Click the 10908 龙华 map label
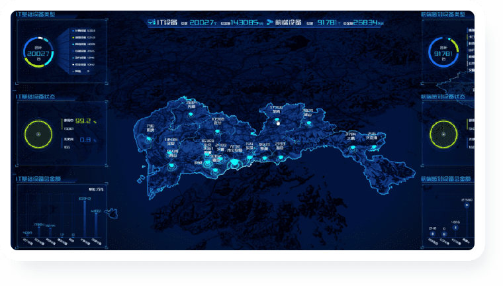503x286 pixels. coord(218,120)
